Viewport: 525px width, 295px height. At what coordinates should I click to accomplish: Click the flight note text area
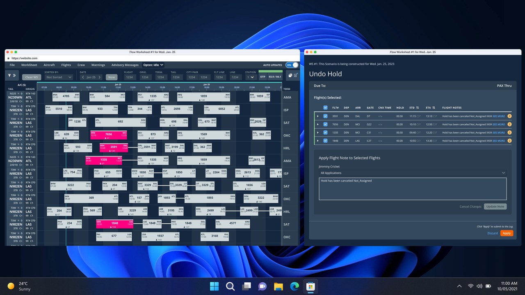coord(413,188)
